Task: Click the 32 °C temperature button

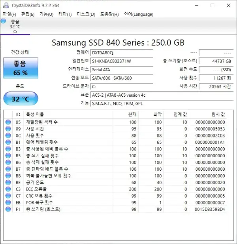Action: (21, 99)
